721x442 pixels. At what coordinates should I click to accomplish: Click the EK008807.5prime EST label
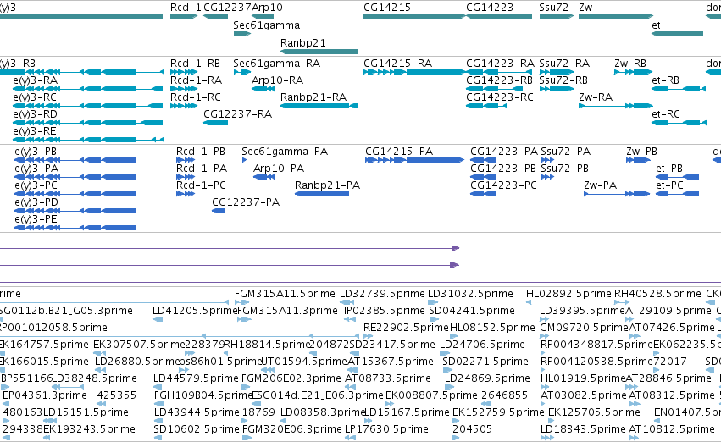431,395
